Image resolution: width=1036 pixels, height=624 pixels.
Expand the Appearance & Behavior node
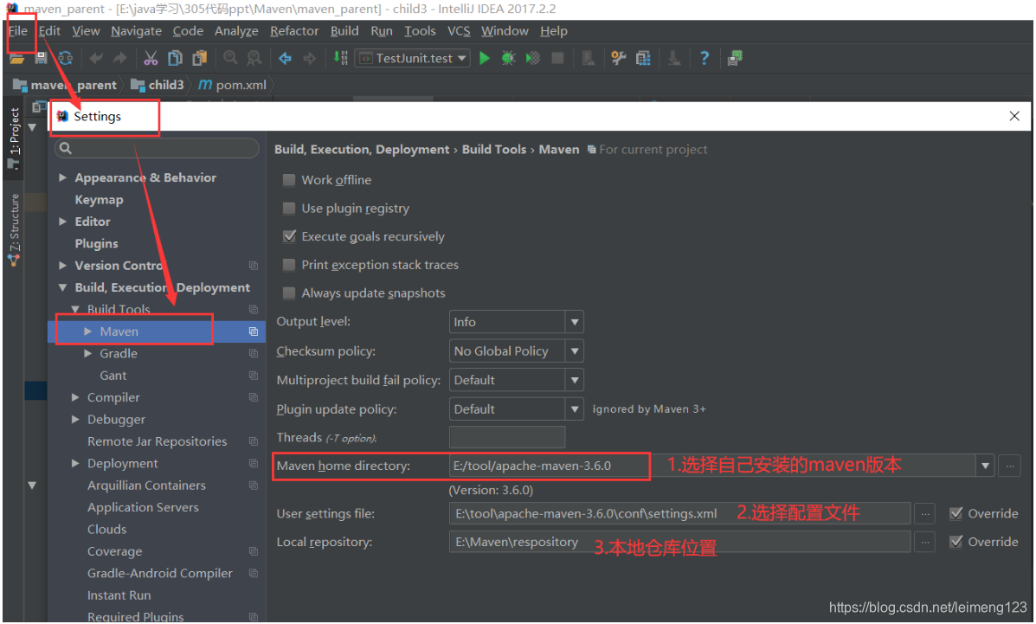63,177
